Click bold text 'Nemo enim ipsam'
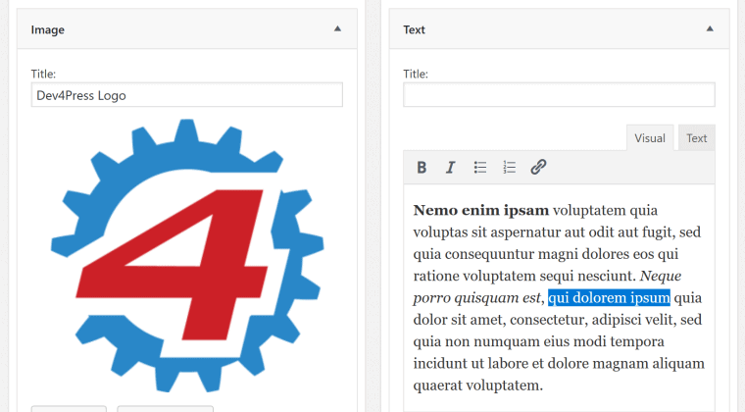Image resolution: width=745 pixels, height=412 pixels. pyautogui.click(x=481, y=210)
